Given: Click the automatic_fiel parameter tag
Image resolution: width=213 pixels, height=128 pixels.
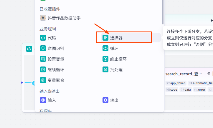Looking at the screenshot, I should coord(201,83).
